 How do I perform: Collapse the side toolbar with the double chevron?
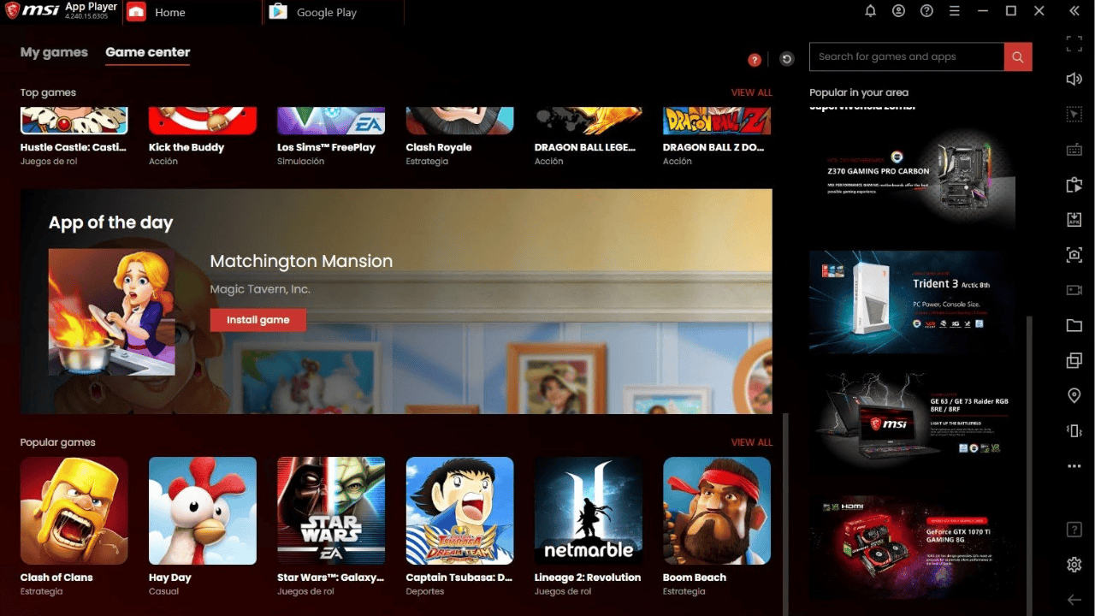click(1074, 11)
